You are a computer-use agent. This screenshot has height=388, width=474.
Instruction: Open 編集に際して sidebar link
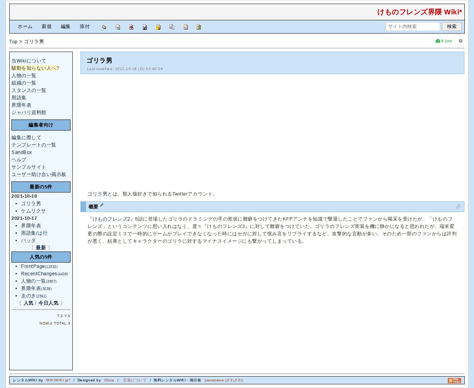26,138
